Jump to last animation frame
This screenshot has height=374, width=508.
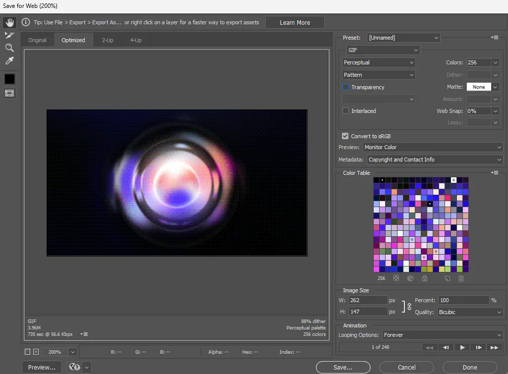tap(494, 347)
